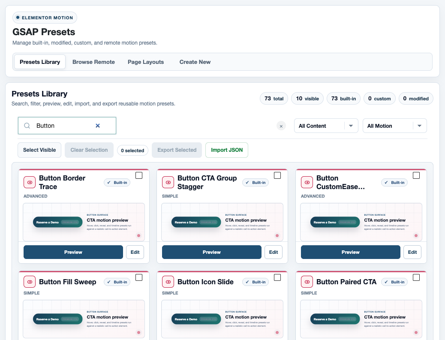The height and width of the screenshot is (340, 445).
Task: Click the Button Icon Slide preview thumbnail
Action: point(222,319)
